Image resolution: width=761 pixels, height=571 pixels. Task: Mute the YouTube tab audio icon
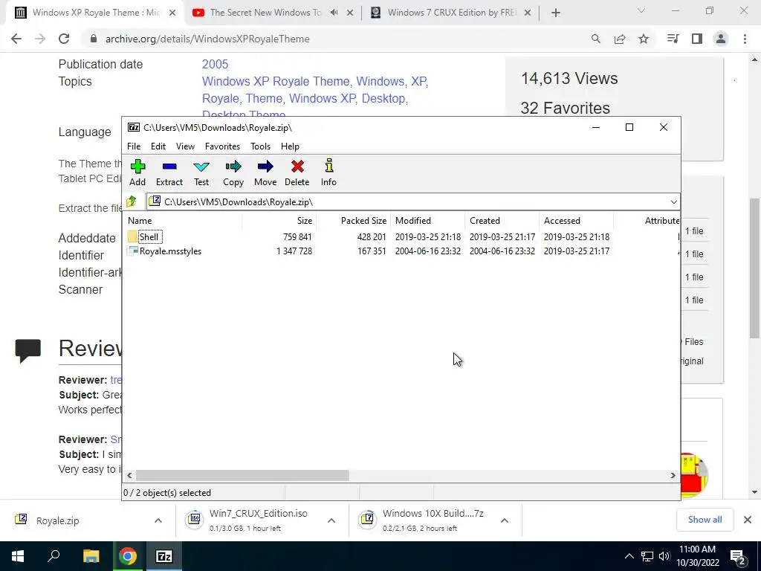(334, 13)
